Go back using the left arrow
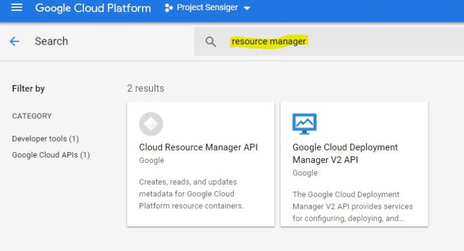This screenshot has width=464, height=251. pos(14,41)
